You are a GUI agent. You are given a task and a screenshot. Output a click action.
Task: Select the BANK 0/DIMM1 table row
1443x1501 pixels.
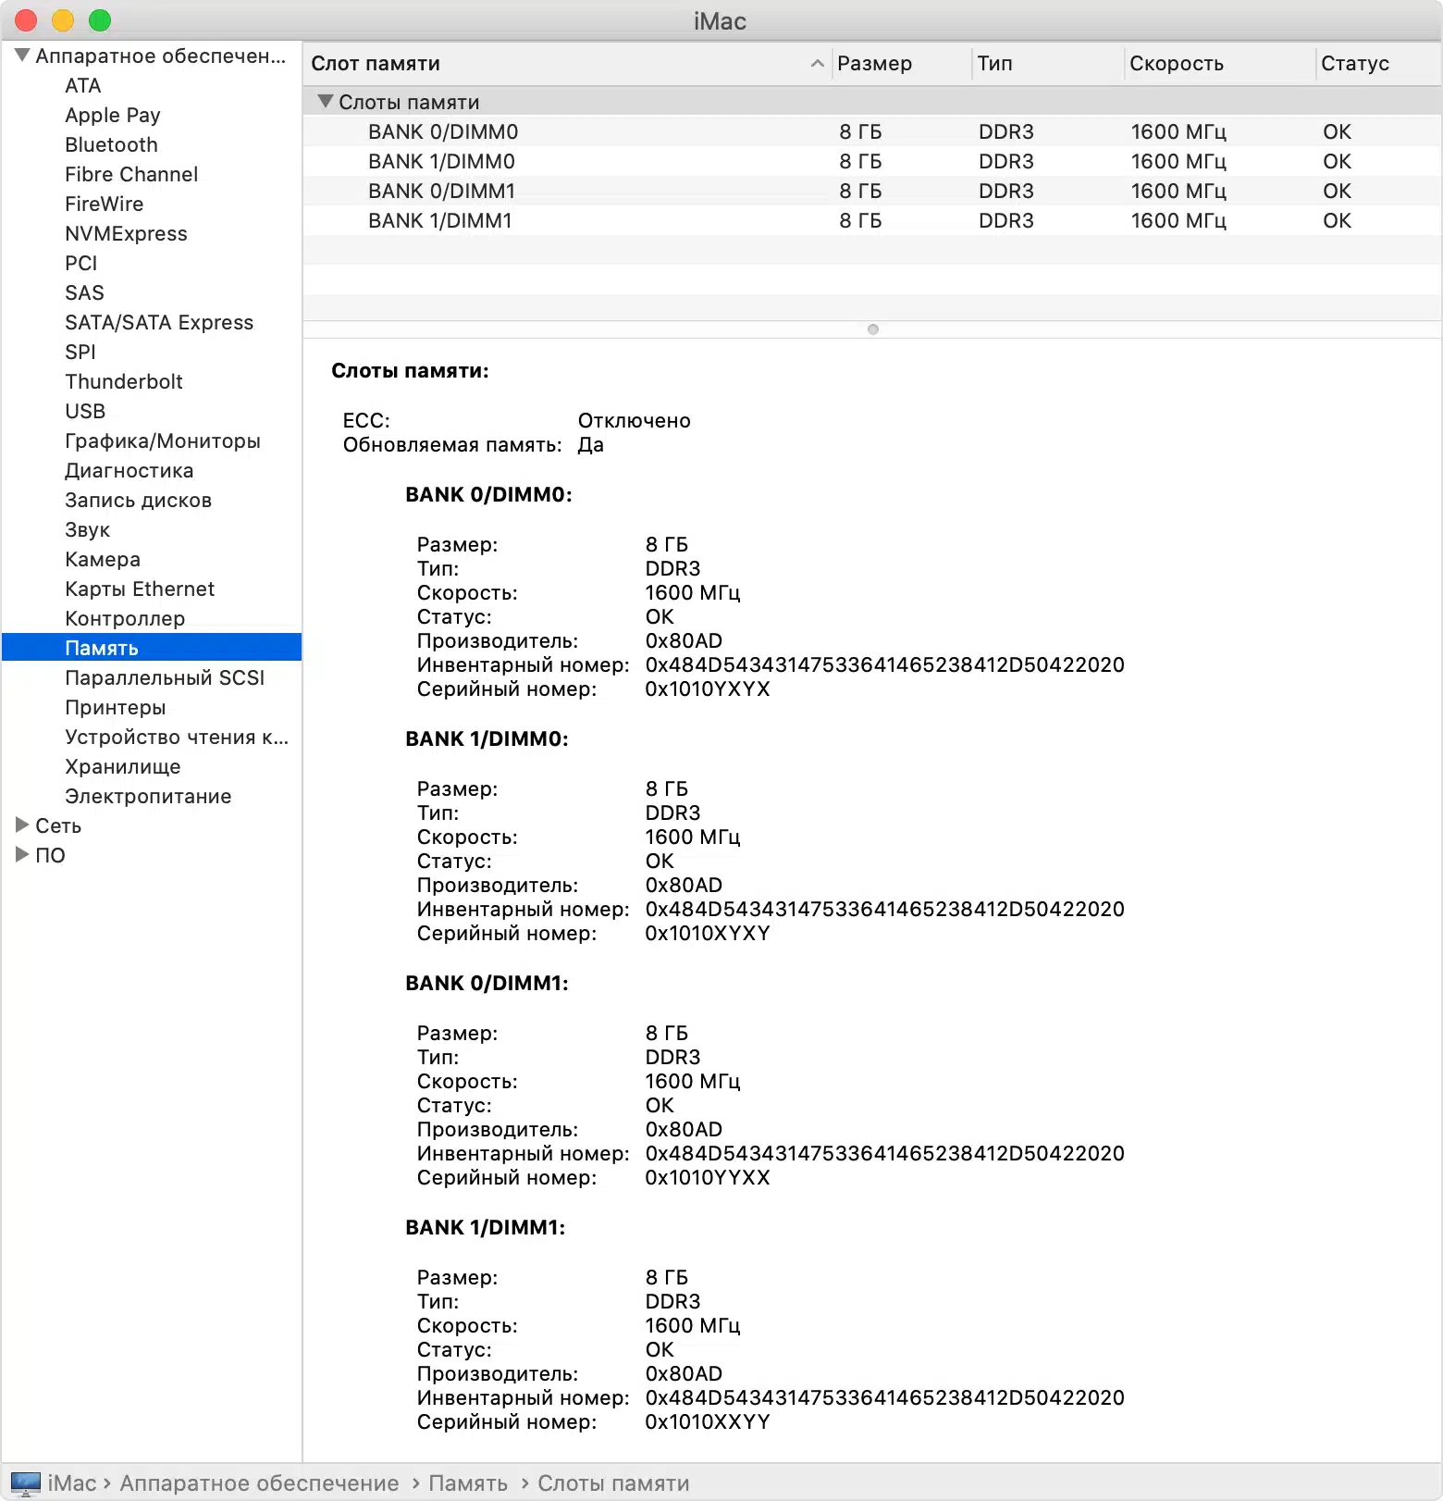[x=872, y=191]
